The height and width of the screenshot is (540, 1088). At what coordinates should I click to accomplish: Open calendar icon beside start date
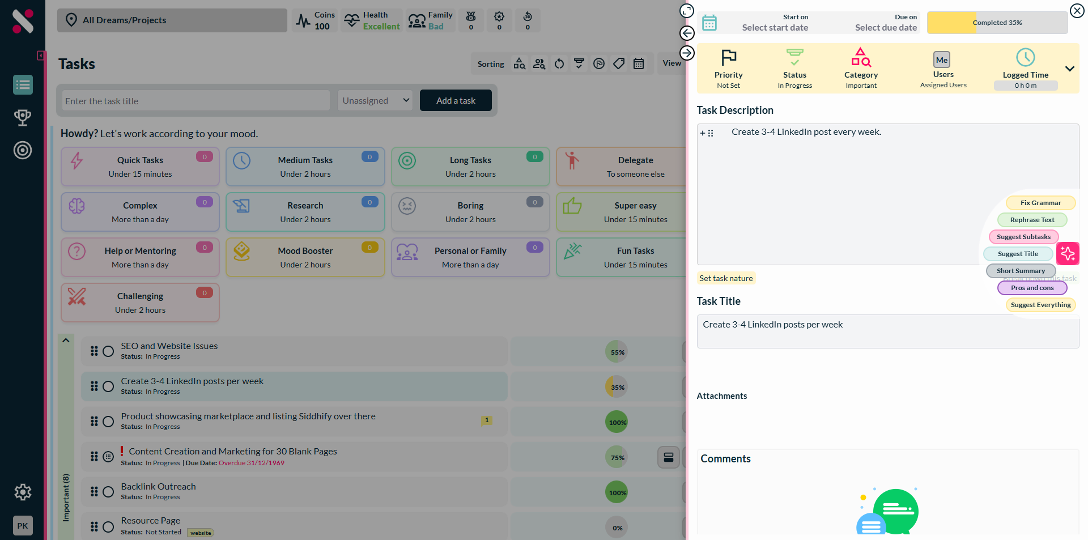(x=709, y=23)
